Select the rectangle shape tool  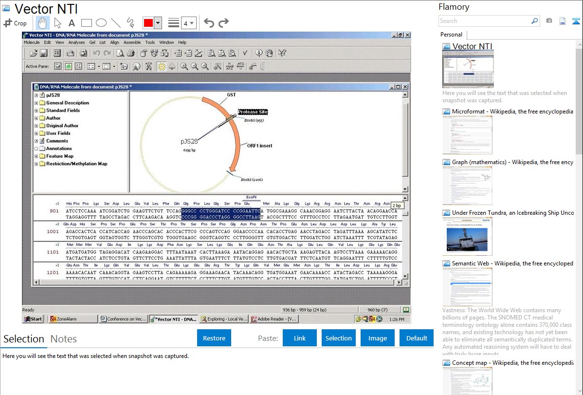pos(87,23)
